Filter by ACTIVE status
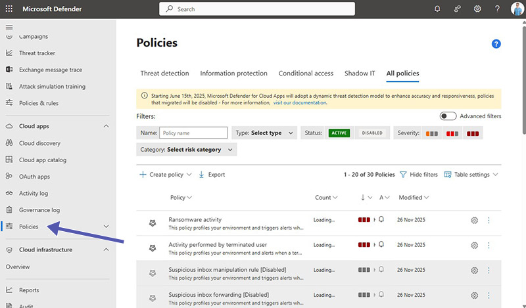The width and height of the screenshot is (526, 308). point(339,133)
